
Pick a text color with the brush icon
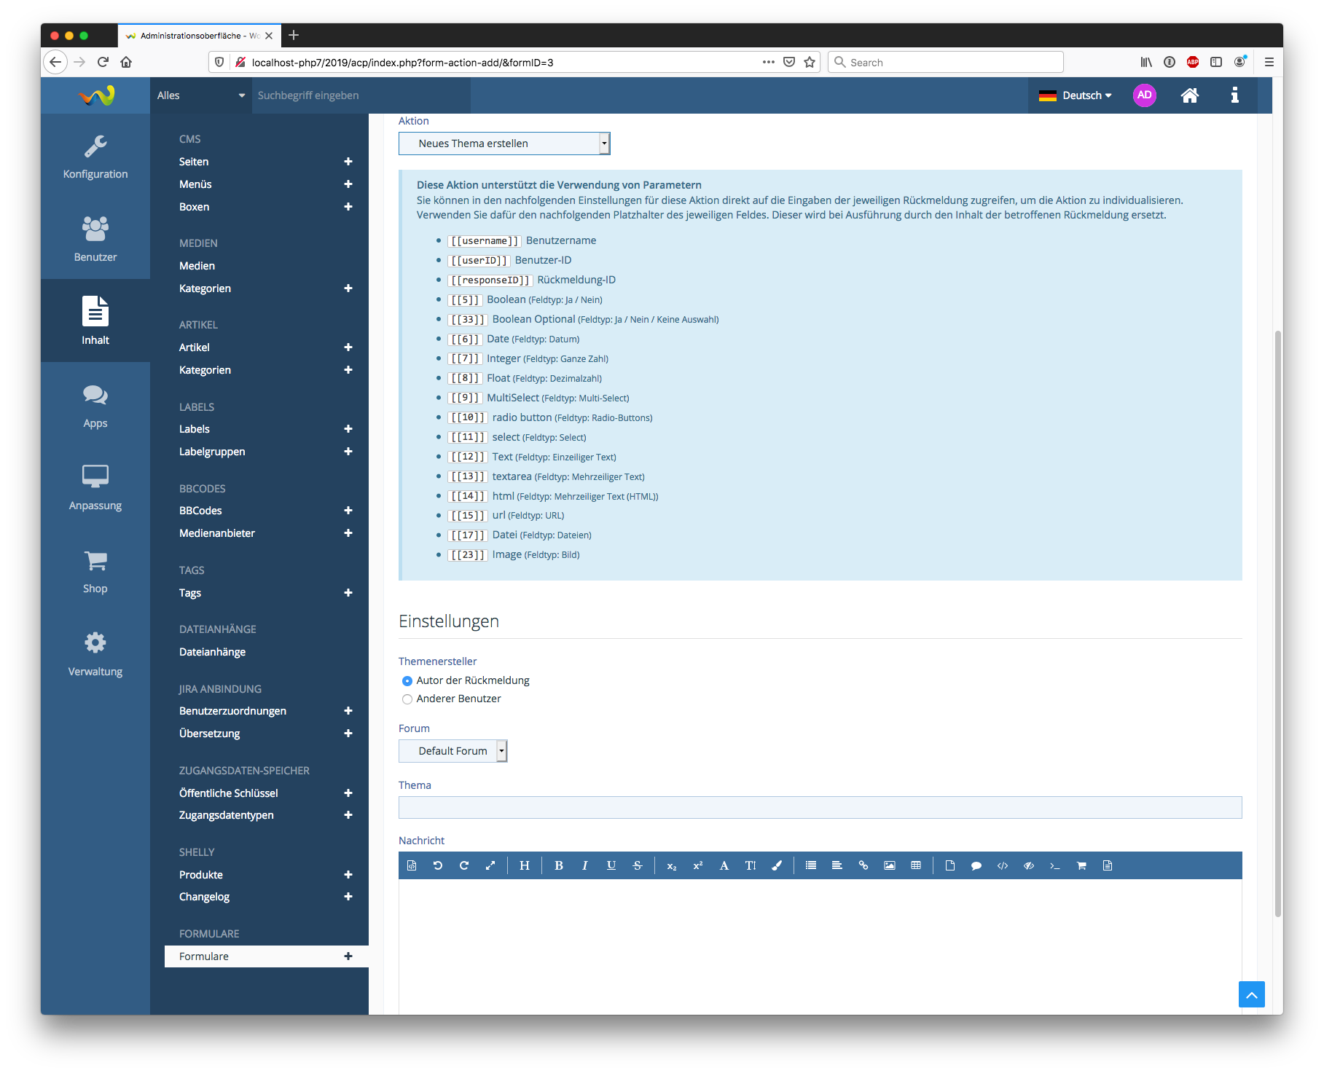[x=777, y=865]
